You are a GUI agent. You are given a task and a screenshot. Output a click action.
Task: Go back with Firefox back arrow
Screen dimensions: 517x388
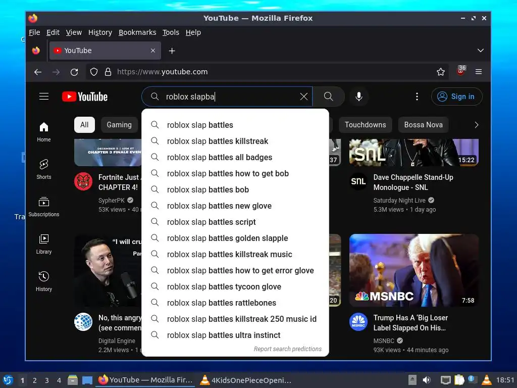[38, 72]
